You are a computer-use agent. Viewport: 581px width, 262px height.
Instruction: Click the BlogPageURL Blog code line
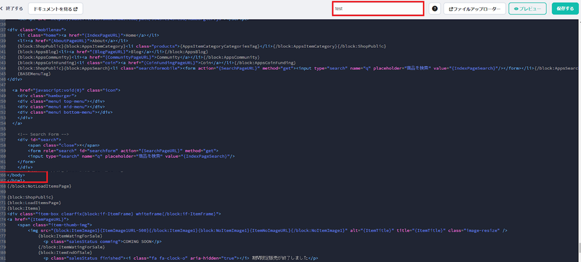113,52
